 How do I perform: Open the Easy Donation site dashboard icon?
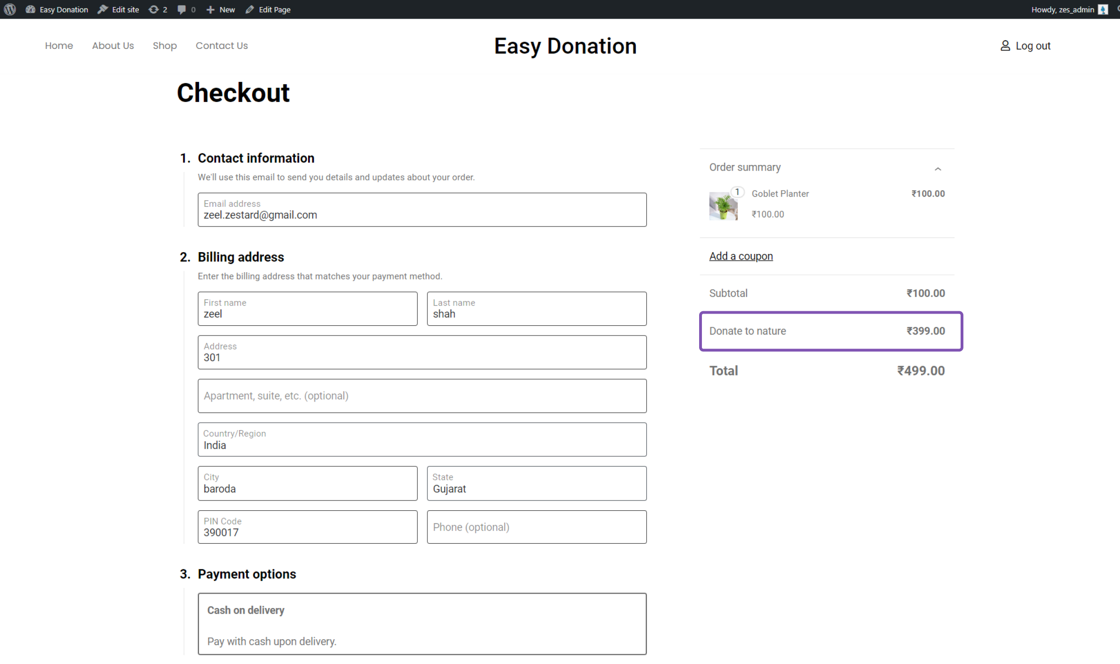[x=31, y=9]
